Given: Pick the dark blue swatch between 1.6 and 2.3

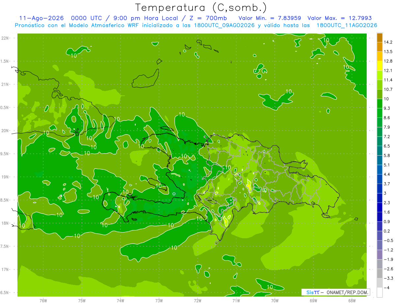Looking at the screenshot, I should click(x=380, y=207).
